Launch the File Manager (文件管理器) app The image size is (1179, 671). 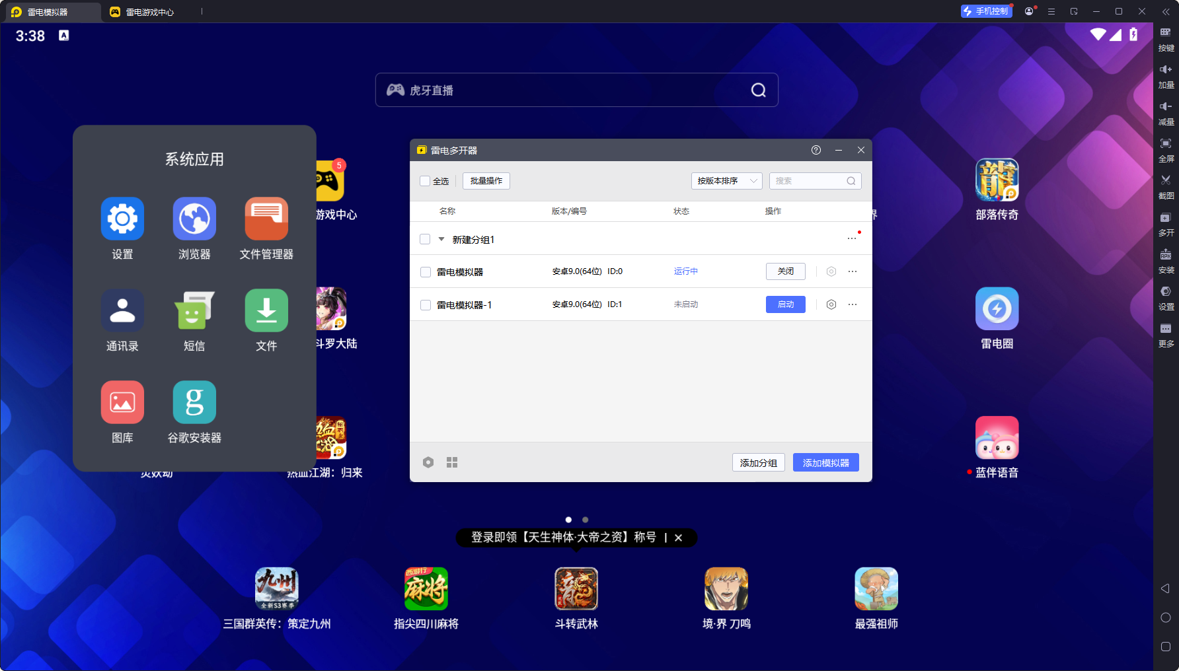266,219
